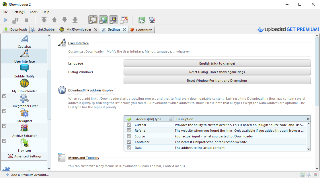The image size is (320, 178).
Task: Close the Settings tab
Action: pos(124,30)
